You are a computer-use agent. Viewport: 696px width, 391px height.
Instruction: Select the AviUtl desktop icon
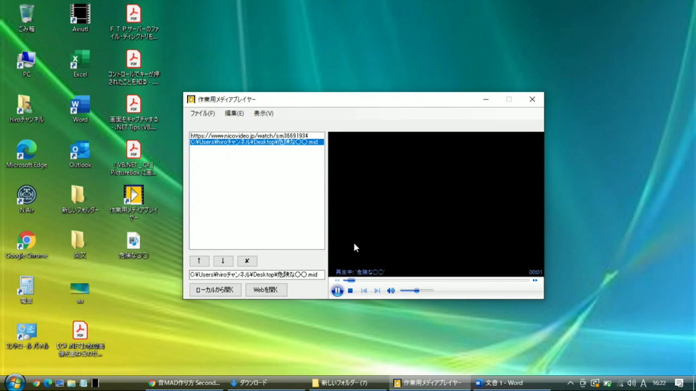point(80,14)
